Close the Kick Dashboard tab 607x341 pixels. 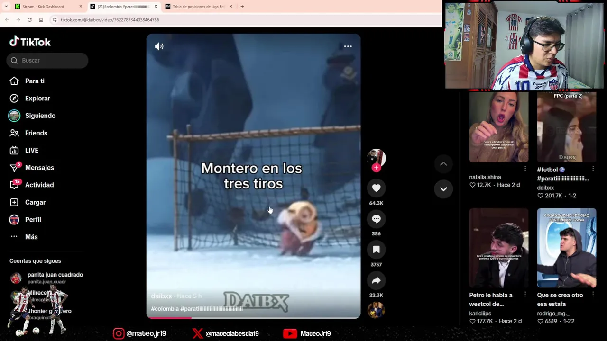[x=81, y=7]
